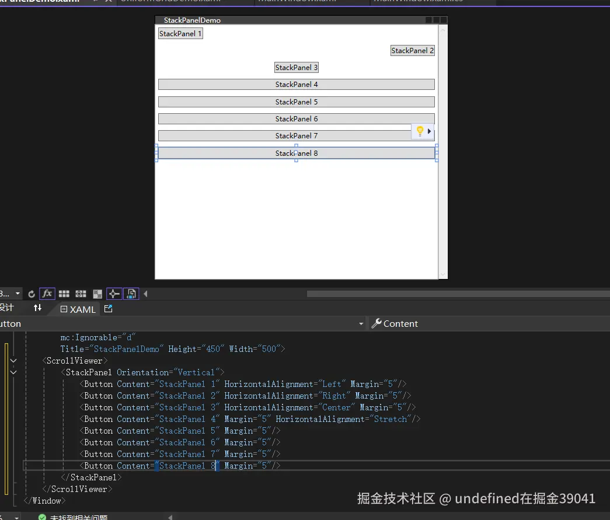Click the StackPanelDemo window title bar
This screenshot has height=520, width=610.
point(302,20)
